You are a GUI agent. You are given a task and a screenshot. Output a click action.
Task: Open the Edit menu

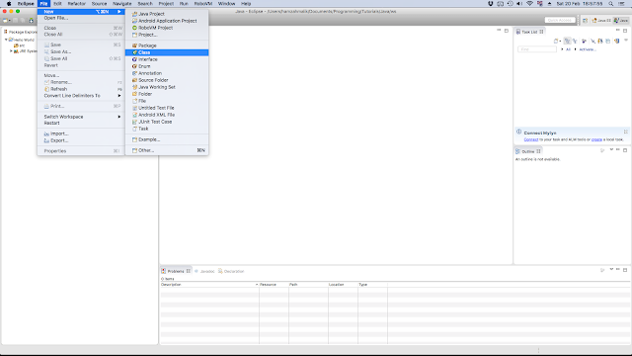[x=57, y=4]
